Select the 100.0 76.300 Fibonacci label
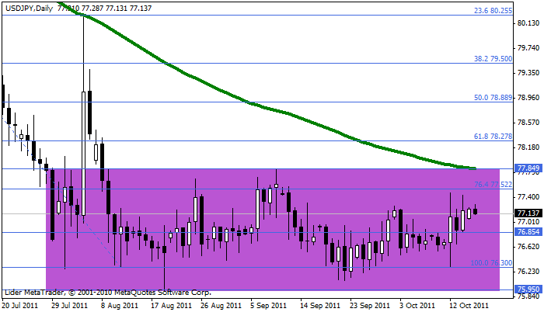The height and width of the screenshot is (312, 544). (x=491, y=263)
